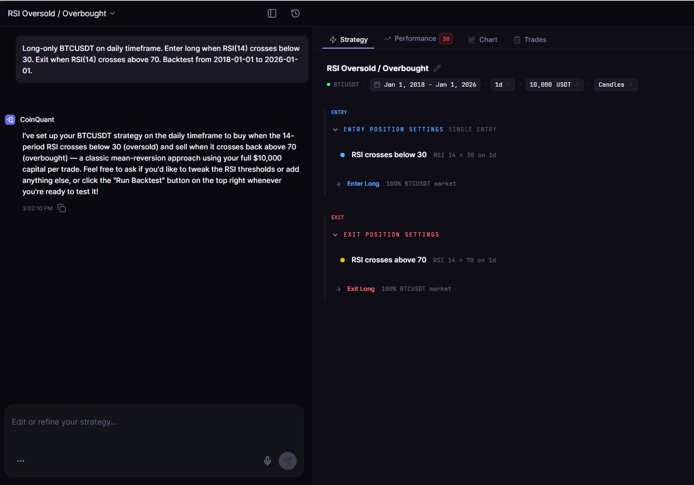
Task: Open the chat history clock icon
Action: [x=296, y=13]
